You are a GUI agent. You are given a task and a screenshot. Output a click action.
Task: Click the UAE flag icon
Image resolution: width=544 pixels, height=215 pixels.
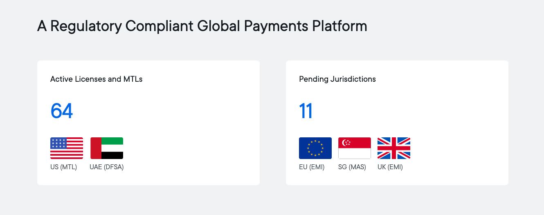(107, 148)
